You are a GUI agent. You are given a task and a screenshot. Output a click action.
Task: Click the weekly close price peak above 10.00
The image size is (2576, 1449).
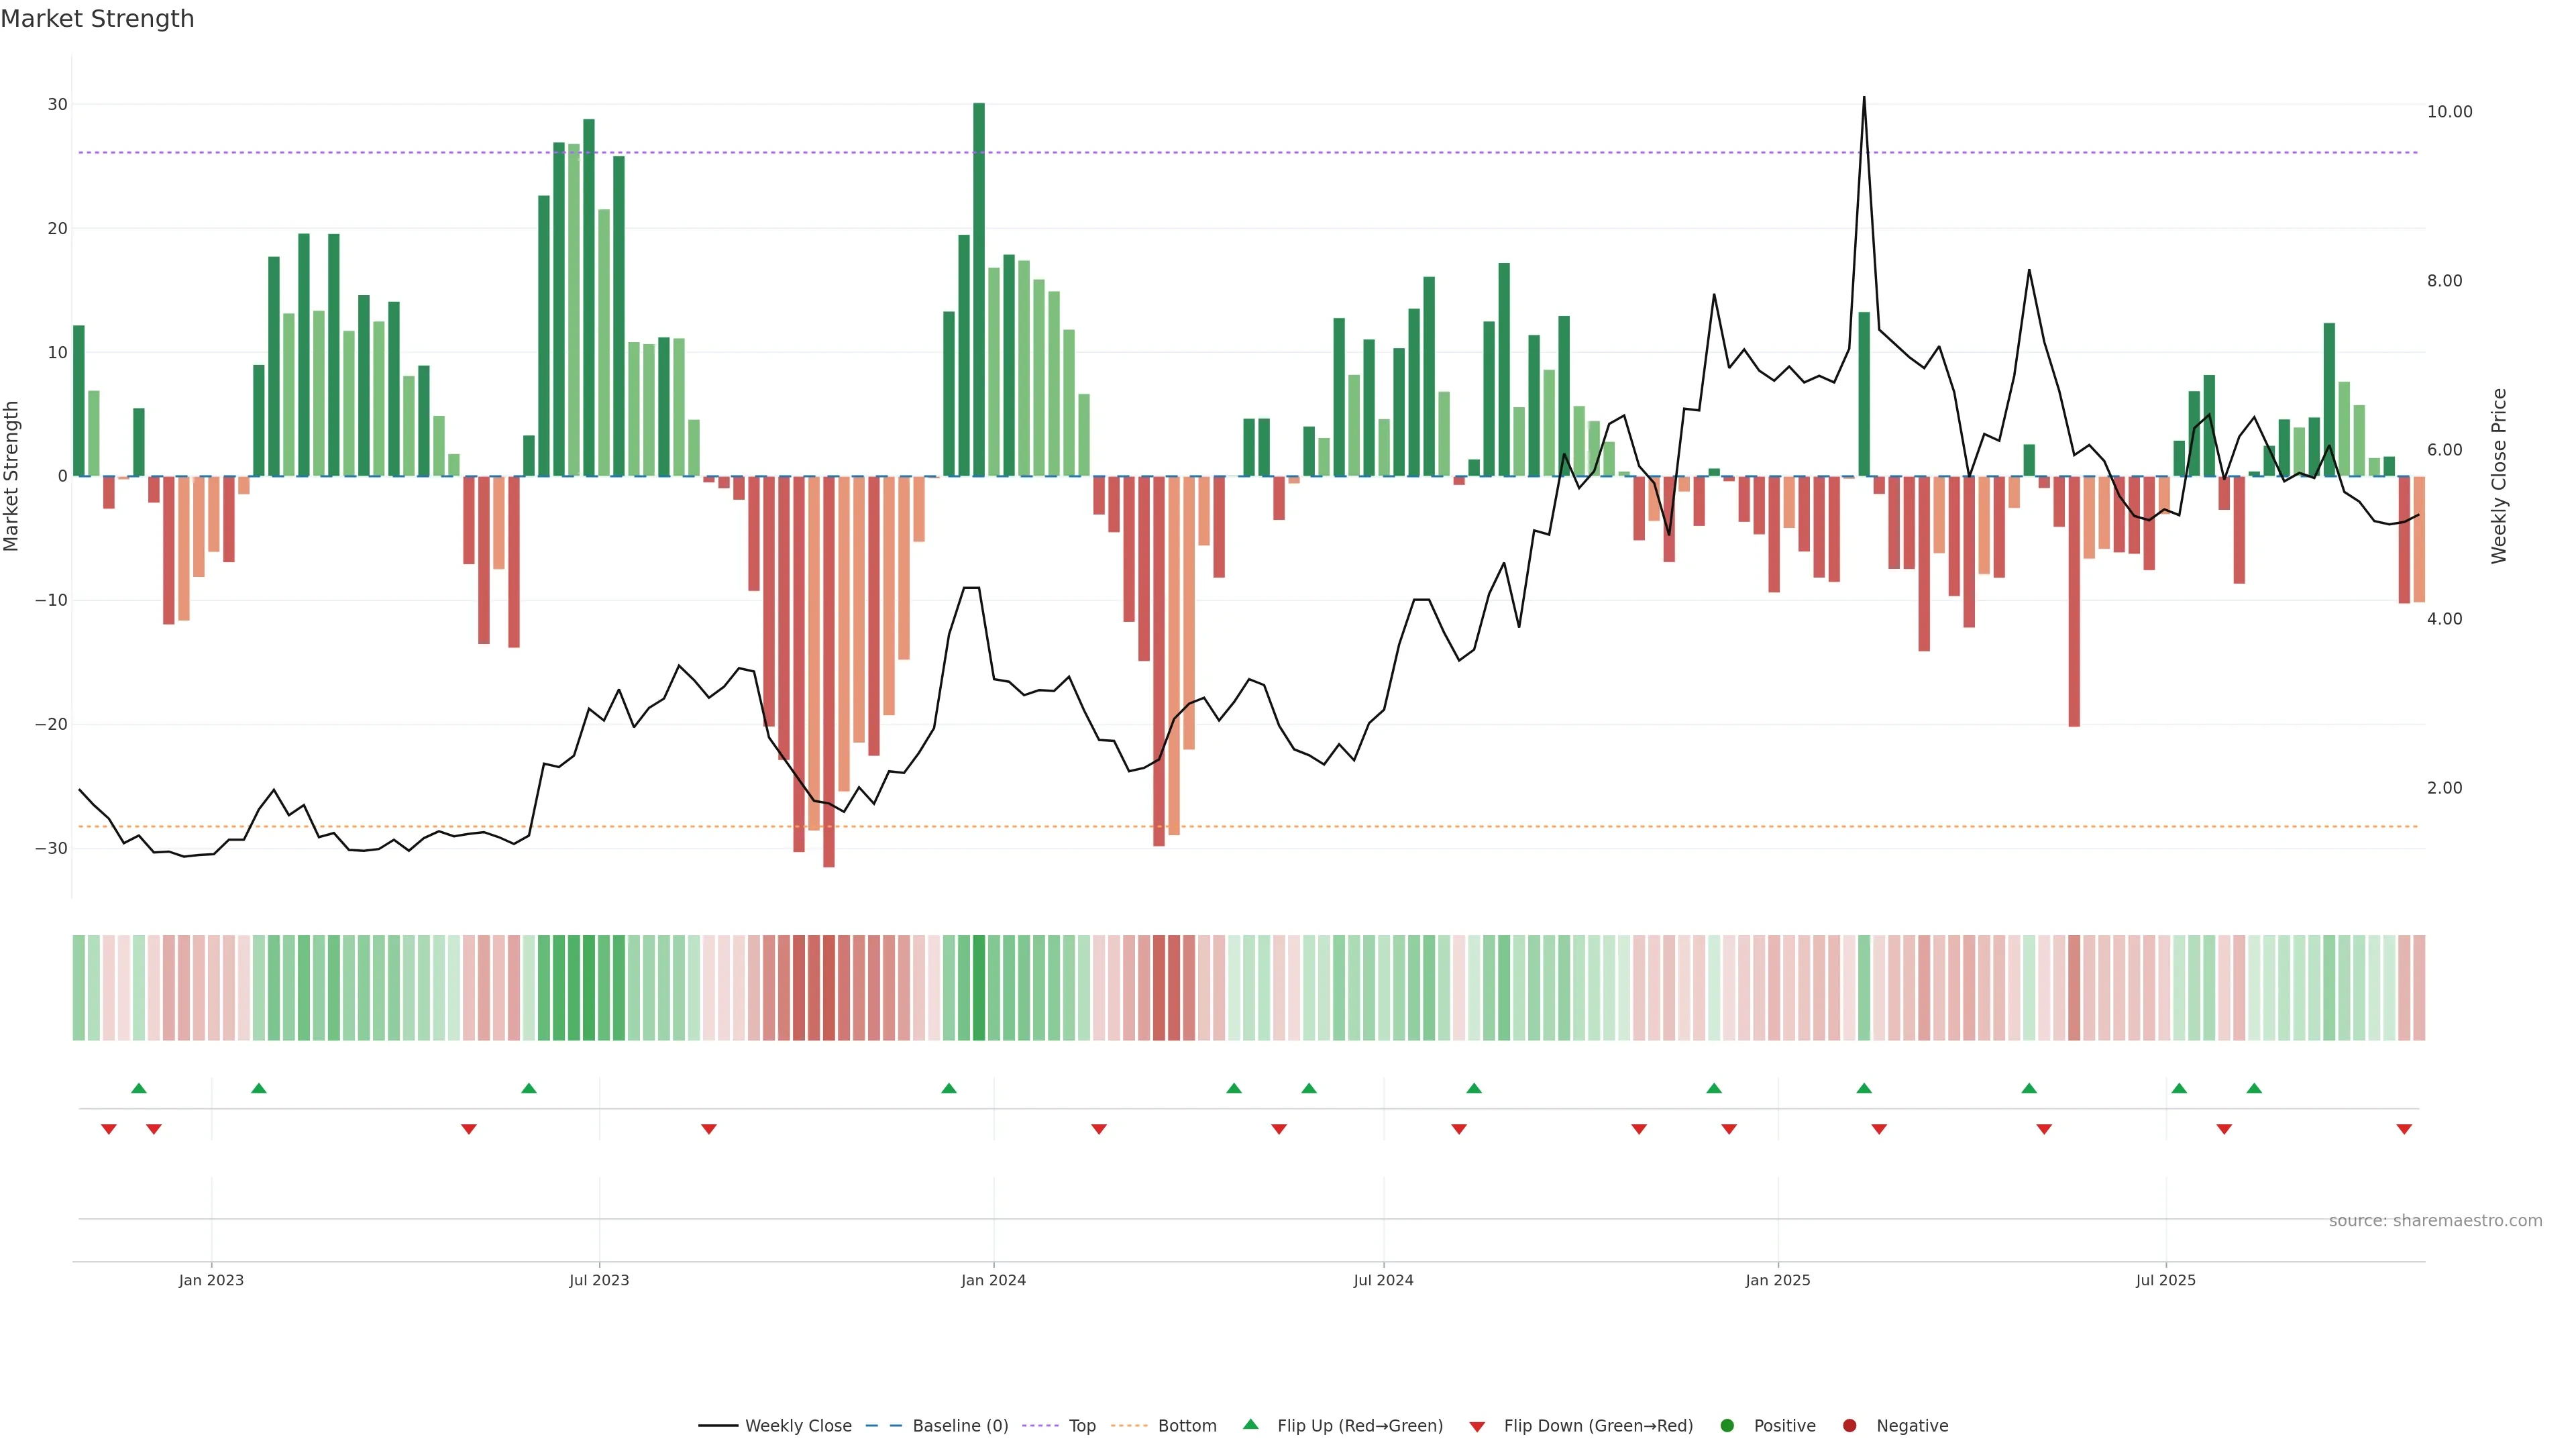point(1864,99)
